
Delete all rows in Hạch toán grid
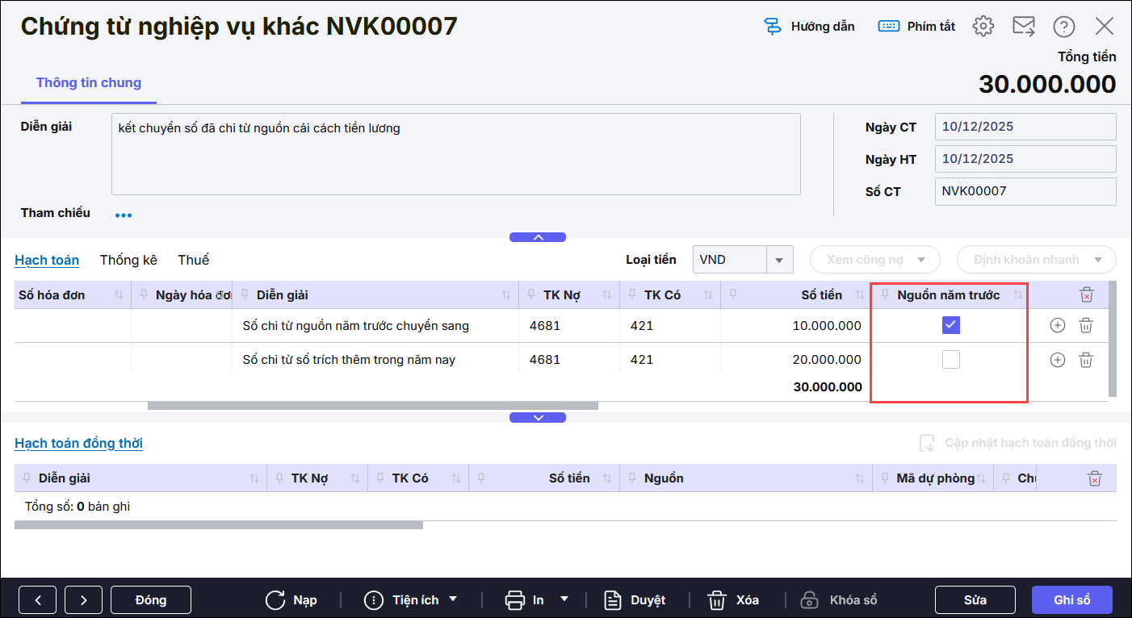[1086, 295]
